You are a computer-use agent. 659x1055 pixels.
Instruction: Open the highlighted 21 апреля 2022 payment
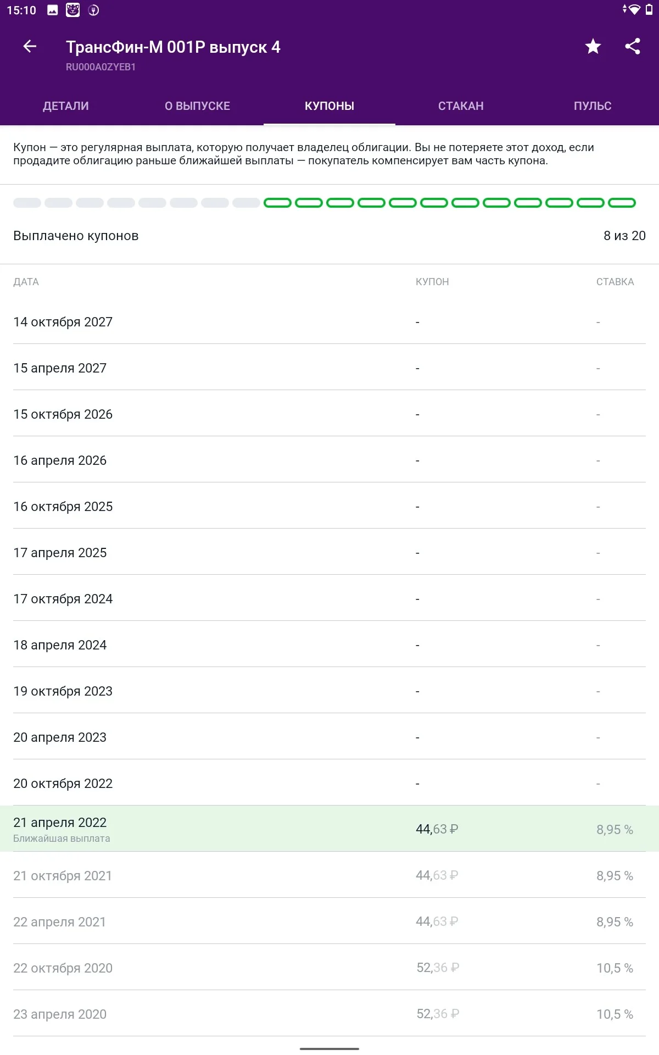(x=329, y=829)
